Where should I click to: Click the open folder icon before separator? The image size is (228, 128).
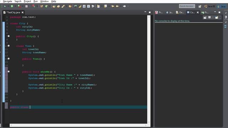click(70, 6)
